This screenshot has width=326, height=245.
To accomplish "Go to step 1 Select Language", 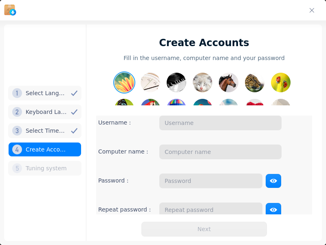I will pos(45,93).
